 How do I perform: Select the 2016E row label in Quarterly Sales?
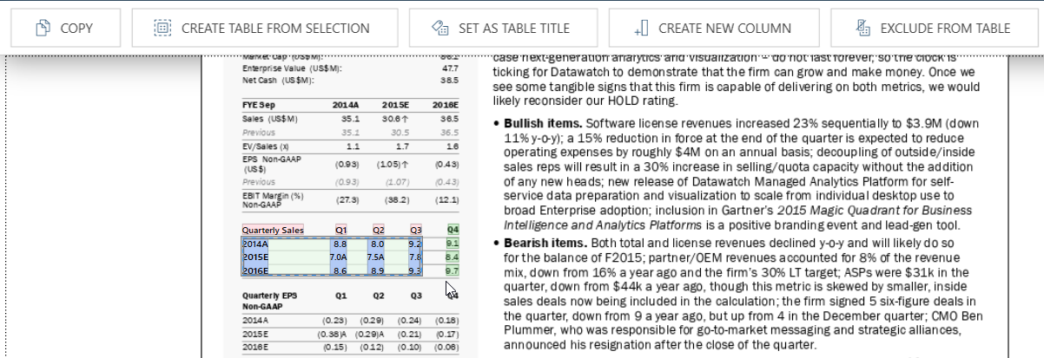255,270
